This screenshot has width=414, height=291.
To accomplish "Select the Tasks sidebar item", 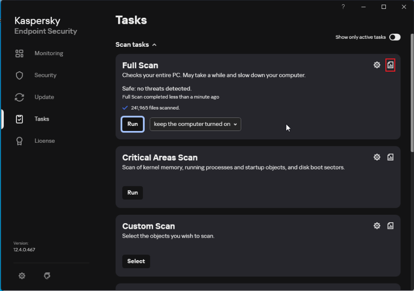I will pyautogui.click(x=42, y=119).
